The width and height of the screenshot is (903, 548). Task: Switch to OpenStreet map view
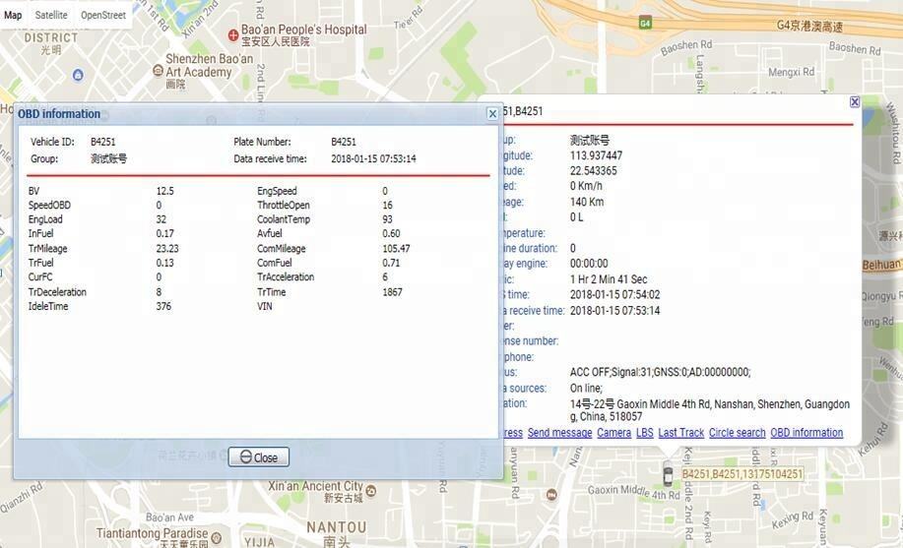point(103,15)
